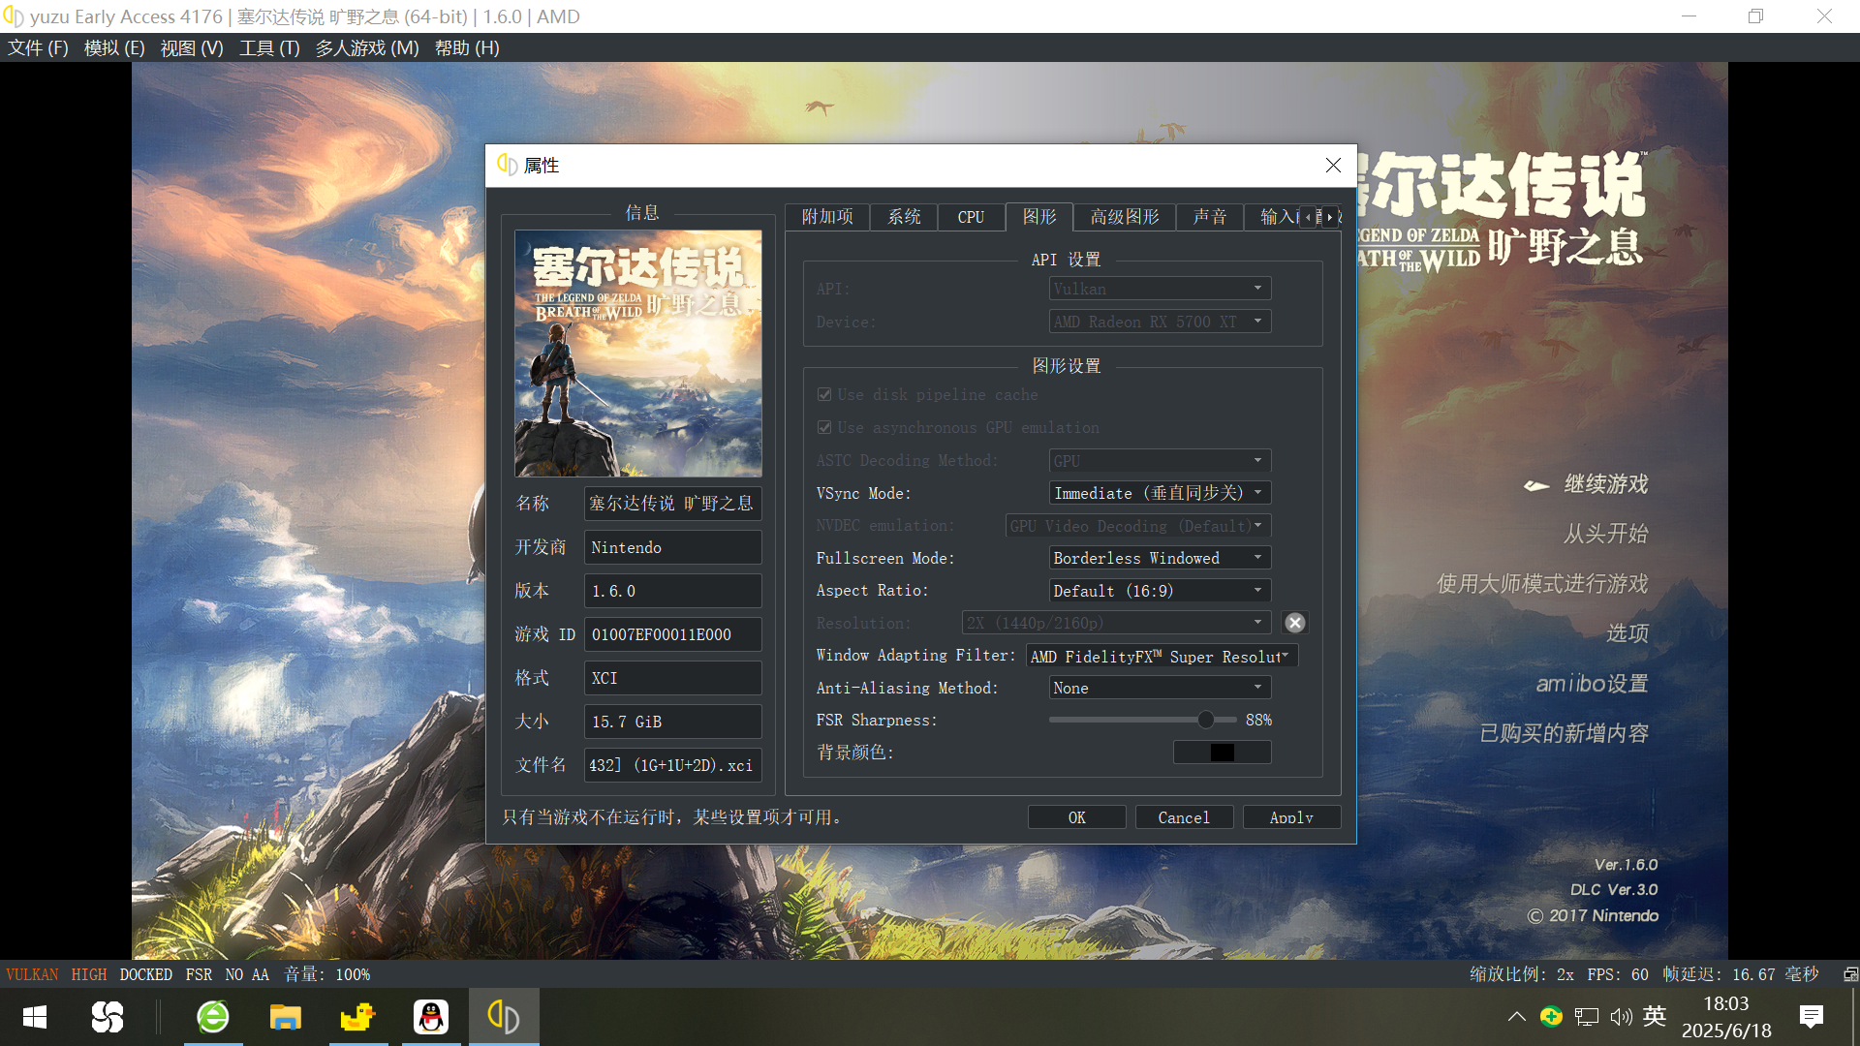Open the pinwheel app in the taskbar
The image size is (1860, 1046).
[108, 1017]
